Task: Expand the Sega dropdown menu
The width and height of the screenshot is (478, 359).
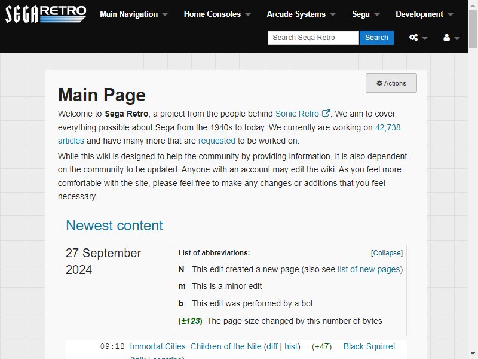Action: pyautogui.click(x=366, y=14)
